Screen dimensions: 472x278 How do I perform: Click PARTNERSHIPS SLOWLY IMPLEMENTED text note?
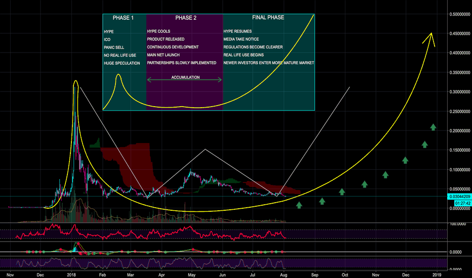coord(181,63)
